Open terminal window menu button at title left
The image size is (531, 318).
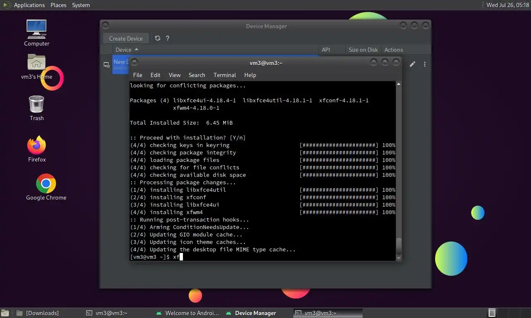[134, 63]
